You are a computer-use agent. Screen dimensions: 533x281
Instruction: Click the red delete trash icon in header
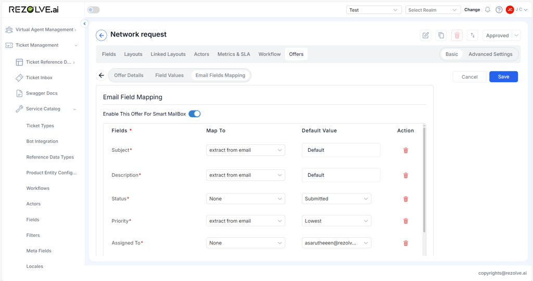coord(457,35)
